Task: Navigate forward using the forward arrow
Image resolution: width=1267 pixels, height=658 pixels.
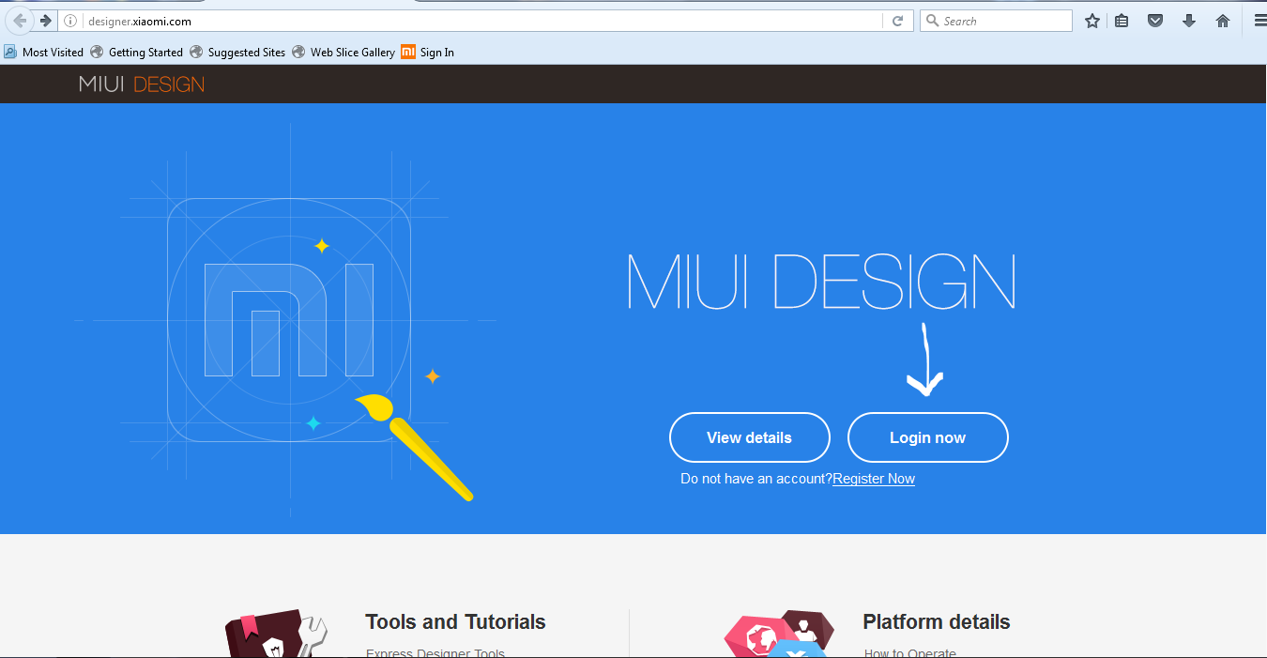Action: tap(45, 20)
